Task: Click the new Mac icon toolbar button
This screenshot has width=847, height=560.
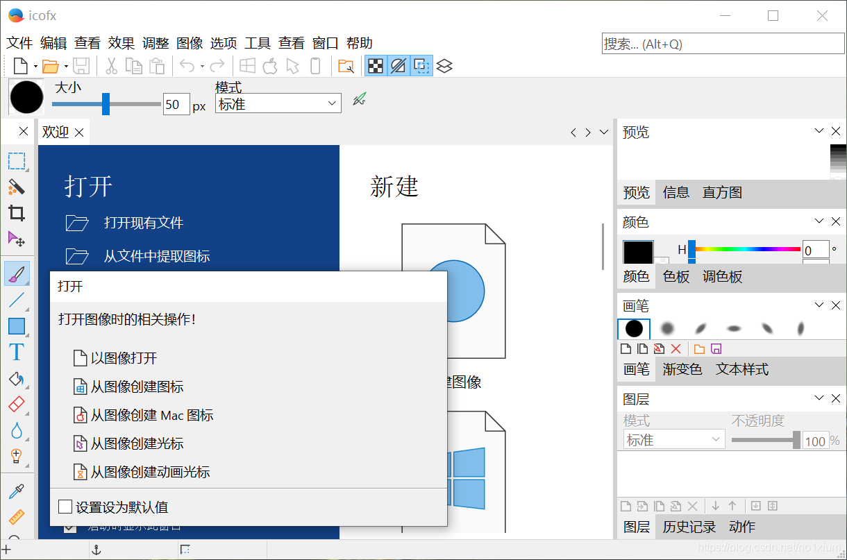Action: [x=270, y=66]
